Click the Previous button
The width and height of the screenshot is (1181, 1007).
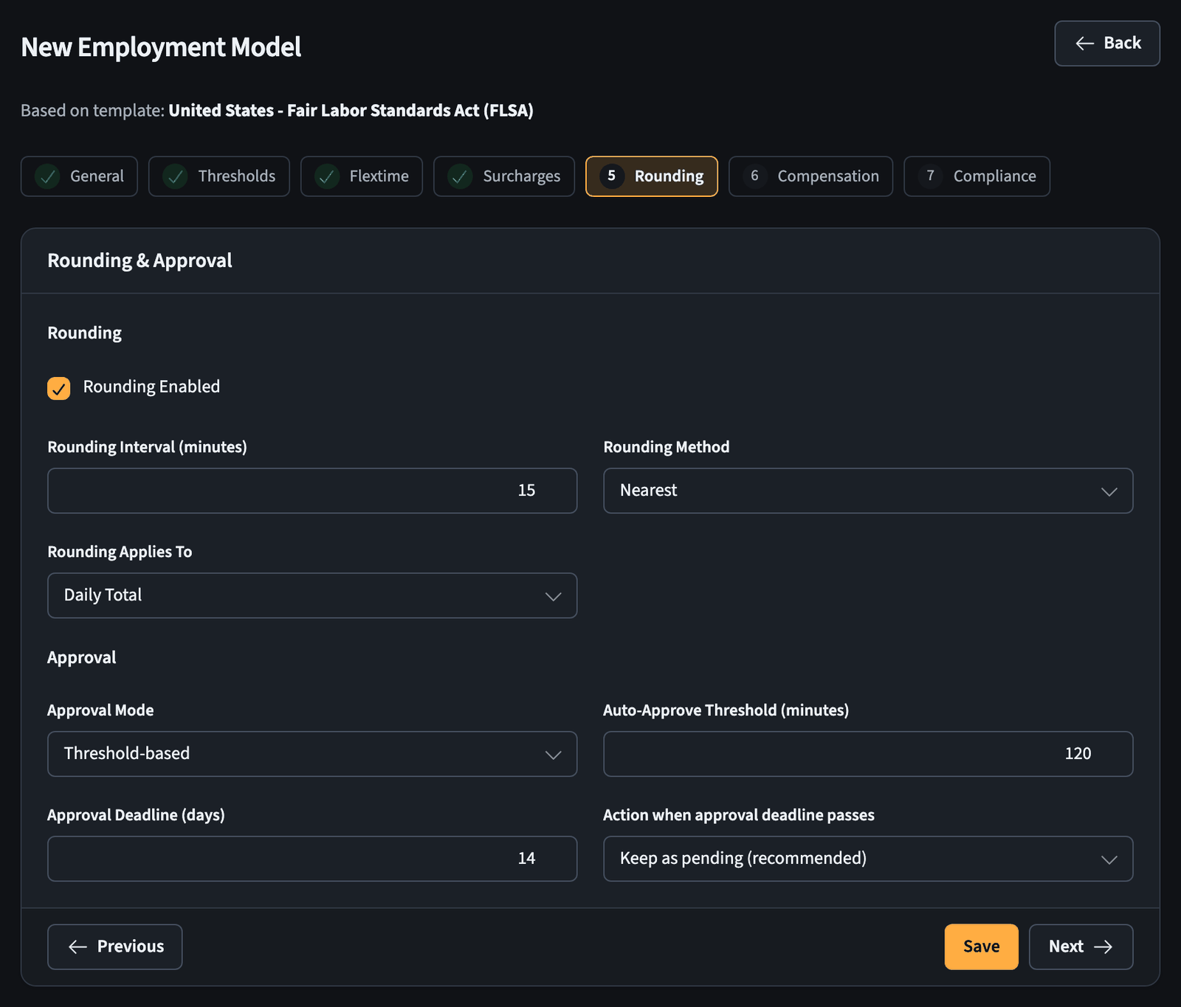(x=115, y=947)
